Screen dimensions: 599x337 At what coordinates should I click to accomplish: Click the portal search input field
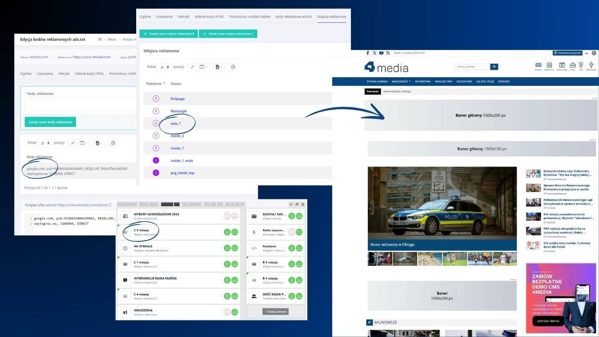(x=472, y=67)
